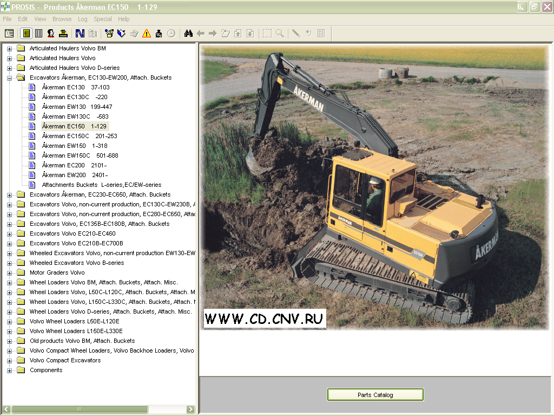
Task: Open the Help menu
Action: tap(124, 19)
